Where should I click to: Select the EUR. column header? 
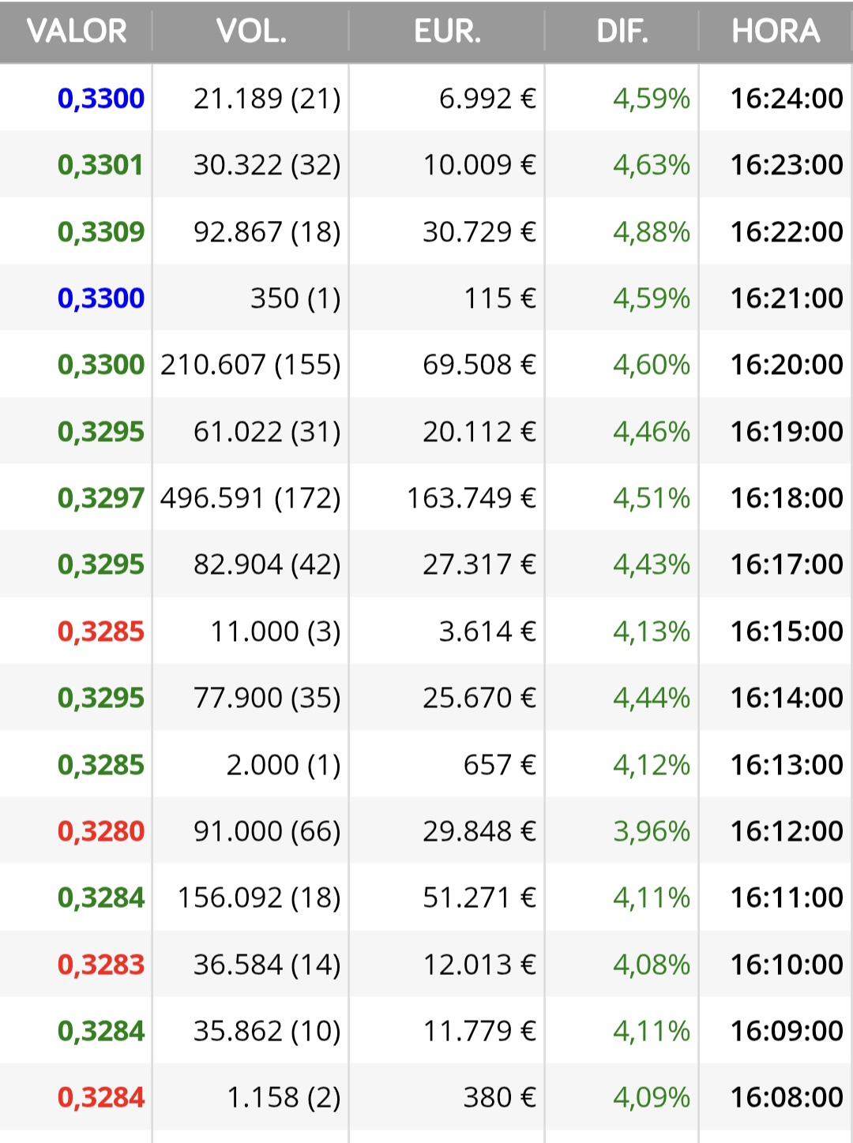coord(447,32)
